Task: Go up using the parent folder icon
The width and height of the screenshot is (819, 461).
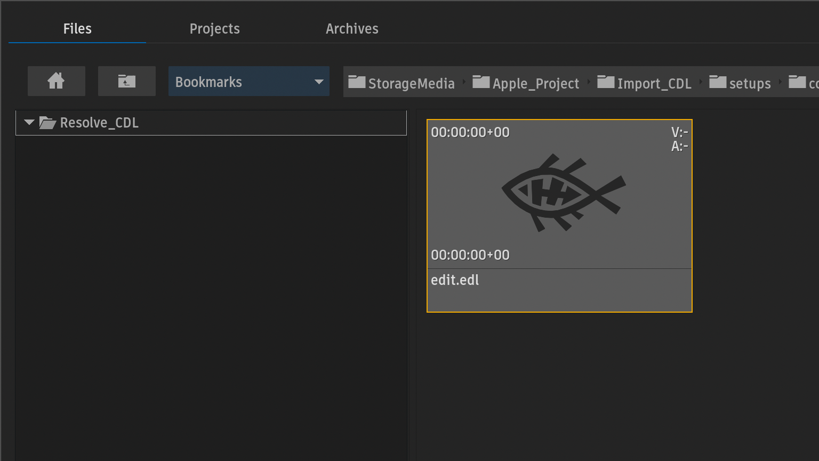Action: tap(126, 81)
